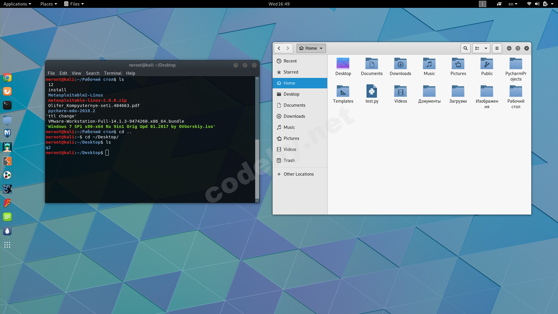
Task: Show all applications grid icon
Action: pos(7,245)
